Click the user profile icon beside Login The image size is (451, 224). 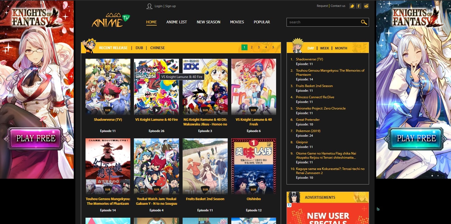(149, 6)
